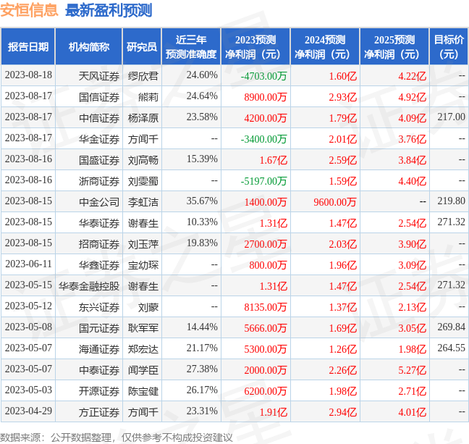The image size is (469, 444).
Task: Select the 2025预测净利润 column header
Action: point(394,46)
